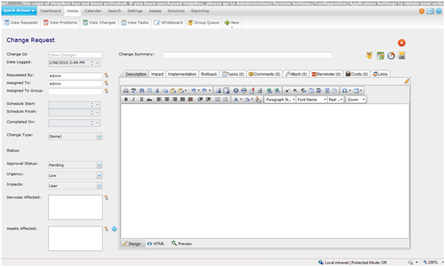Image resolution: width=445 pixels, height=267 pixels.
Task: Click the pencil edit icon above editor
Action: click(x=407, y=81)
